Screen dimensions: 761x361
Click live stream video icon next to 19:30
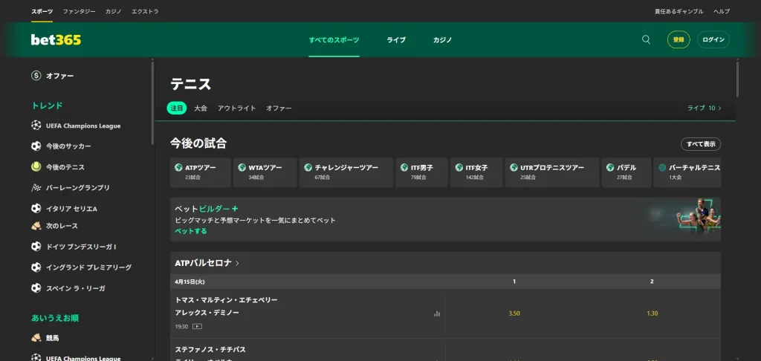click(x=197, y=327)
